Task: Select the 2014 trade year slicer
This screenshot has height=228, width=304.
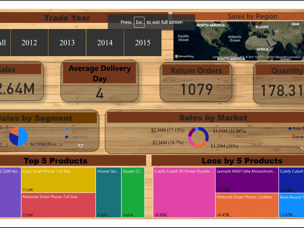Action: (x=105, y=43)
